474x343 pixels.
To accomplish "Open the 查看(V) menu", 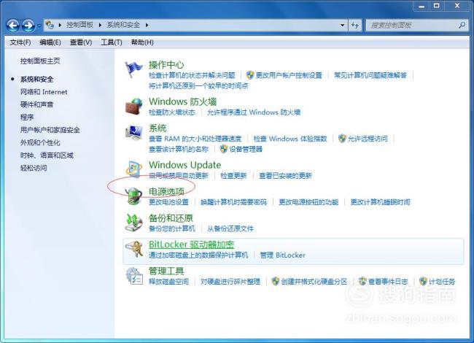I will click(x=81, y=42).
